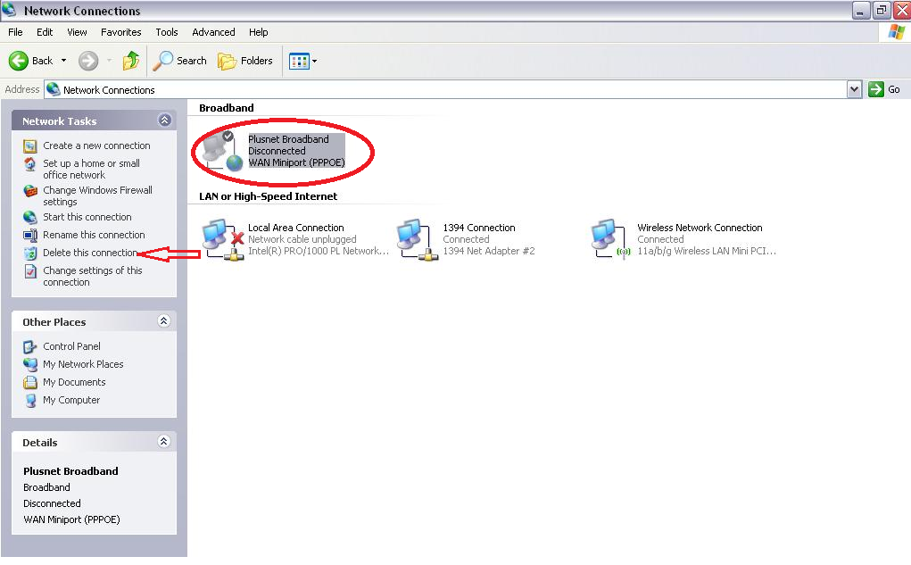Viewport: 911px width, 565px height.
Task: Collapse the Other Places panel
Action: click(164, 321)
